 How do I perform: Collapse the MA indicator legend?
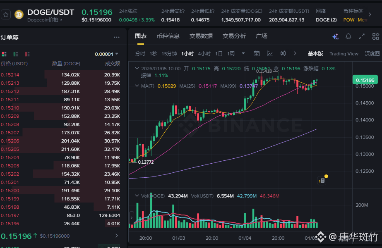coord(137,86)
